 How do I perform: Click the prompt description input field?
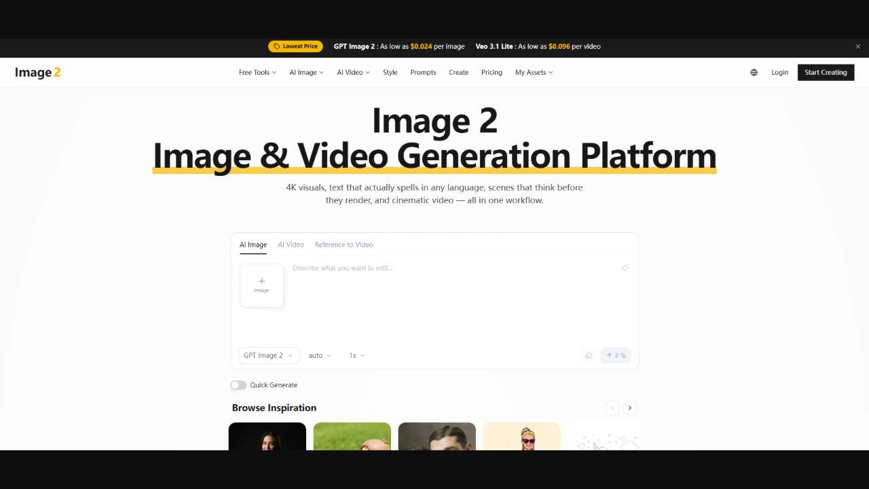click(x=455, y=299)
